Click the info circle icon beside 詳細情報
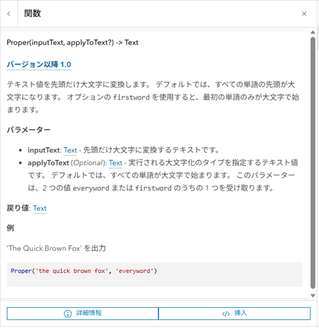 pyautogui.click(x=67, y=313)
